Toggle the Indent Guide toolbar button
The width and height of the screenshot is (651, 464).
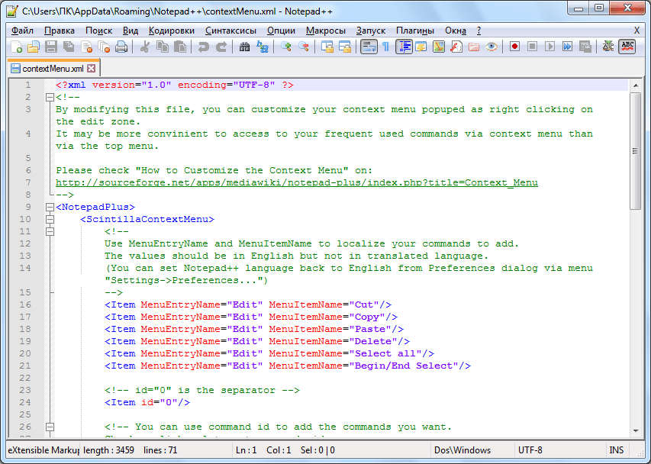point(404,47)
